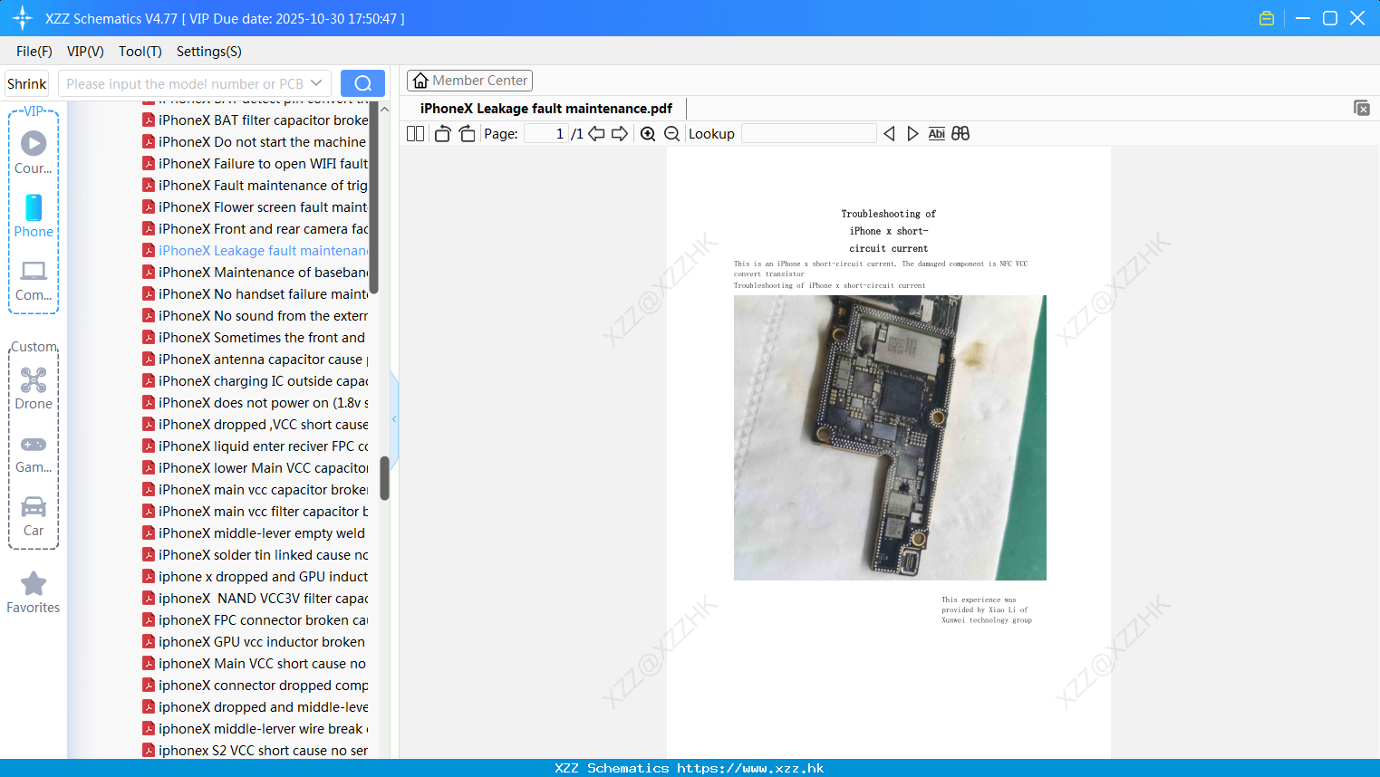This screenshot has width=1380, height=777.
Task: Click the home icon in Member Center
Action: click(420, 81)
